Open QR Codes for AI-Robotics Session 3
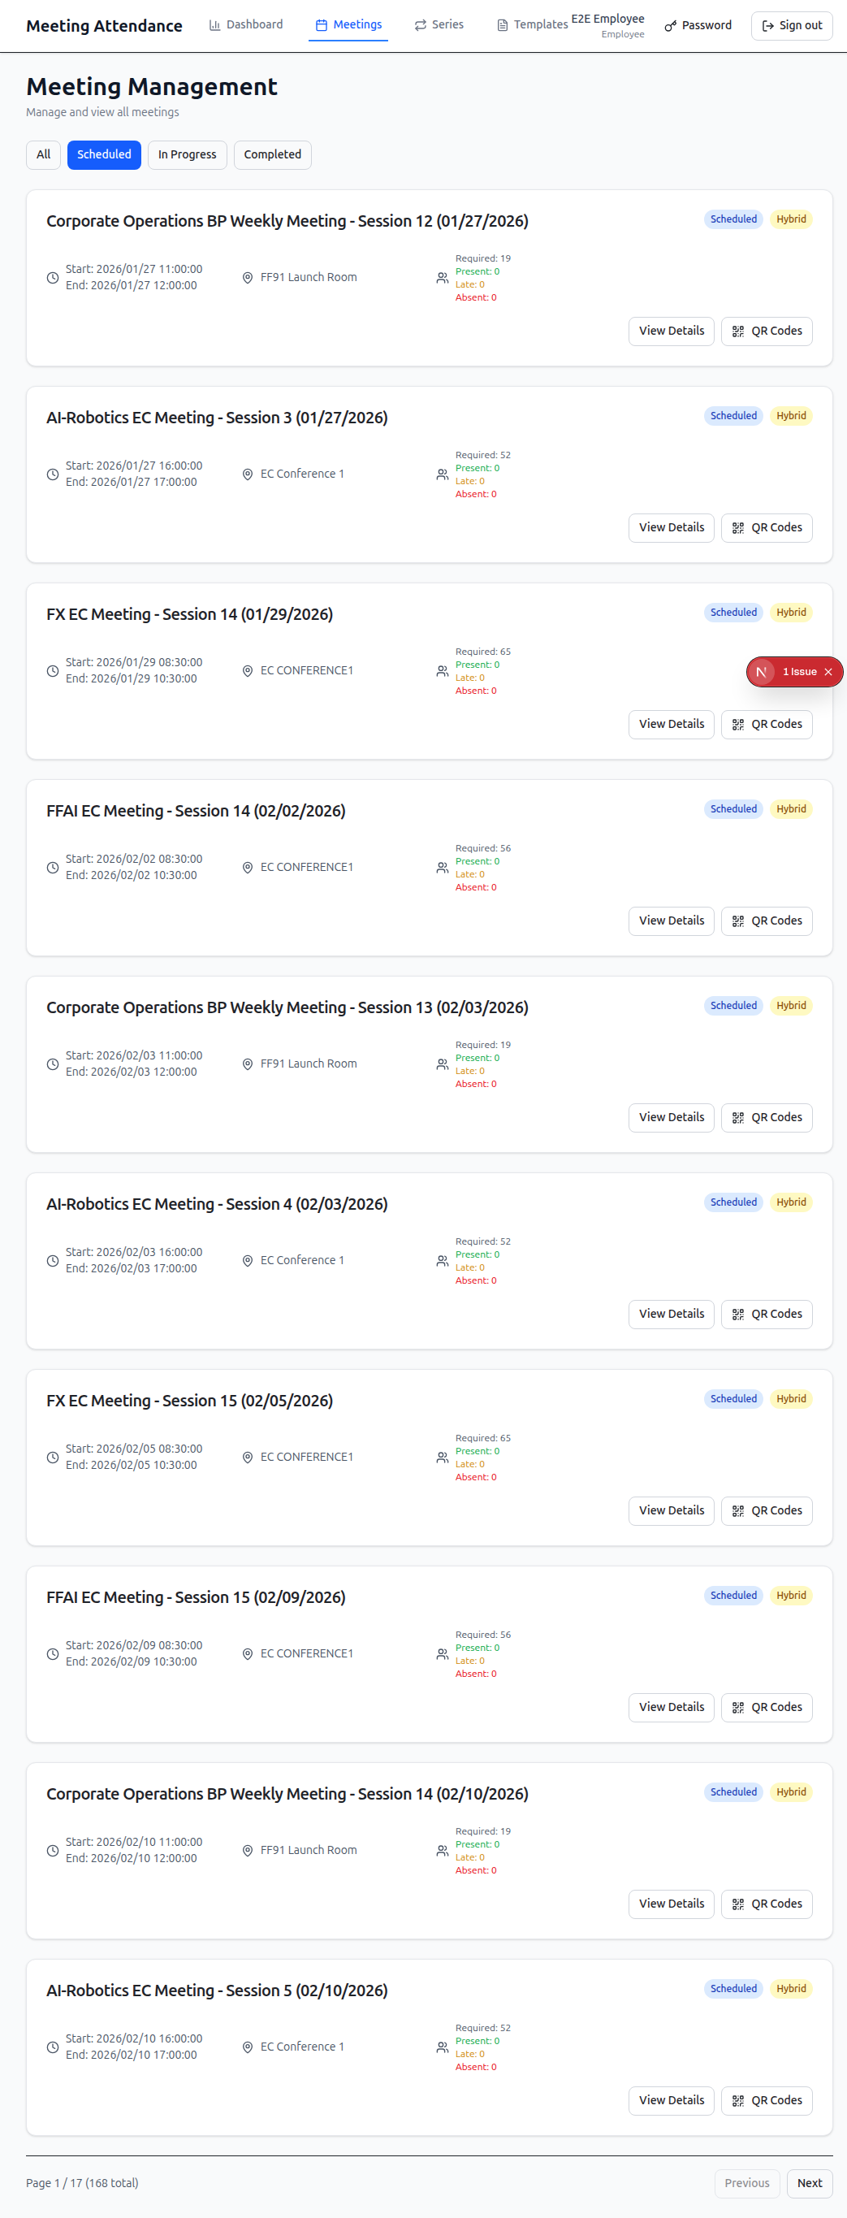 pos(766,528)
